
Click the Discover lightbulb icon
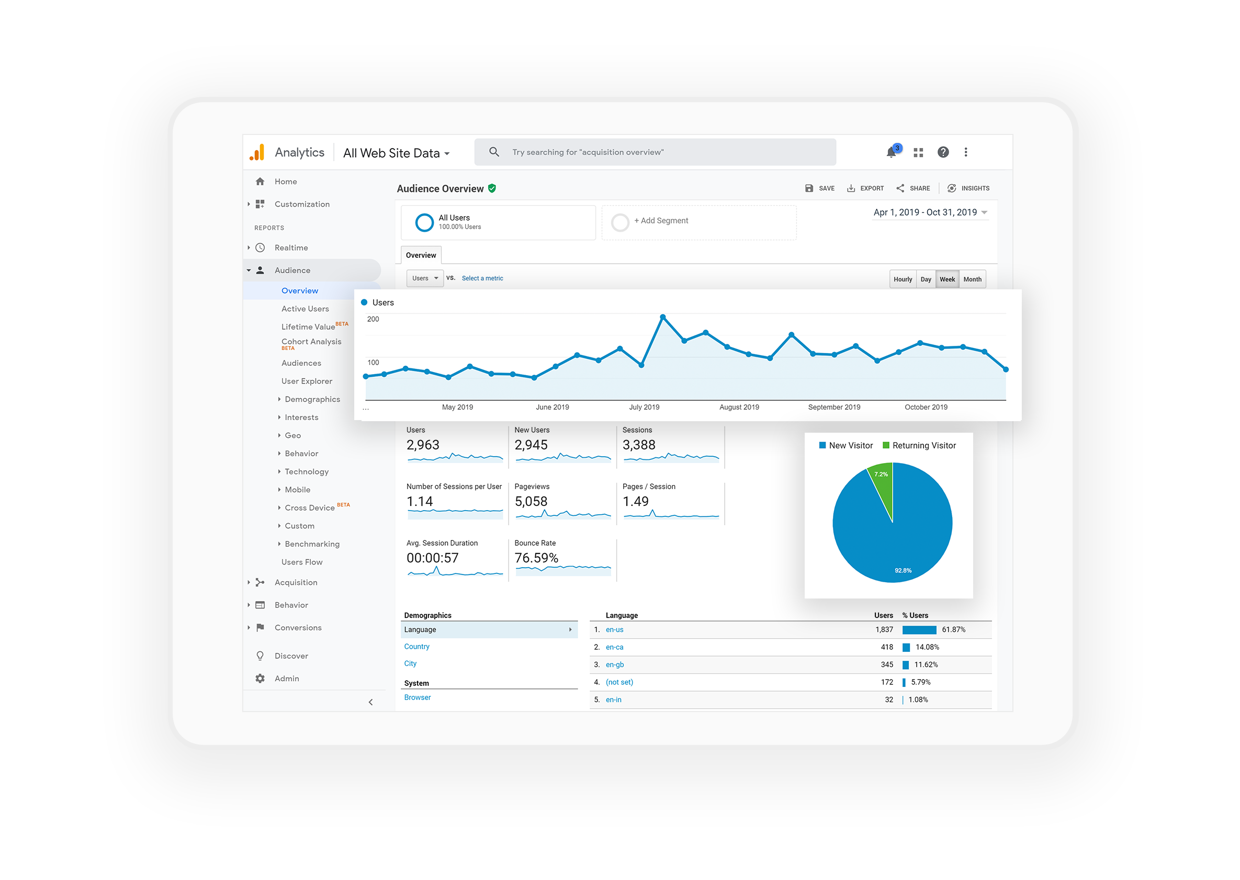tap(260, 656)
